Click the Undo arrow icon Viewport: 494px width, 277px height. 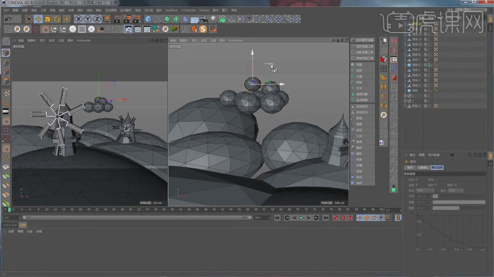(x=8, y=19)
